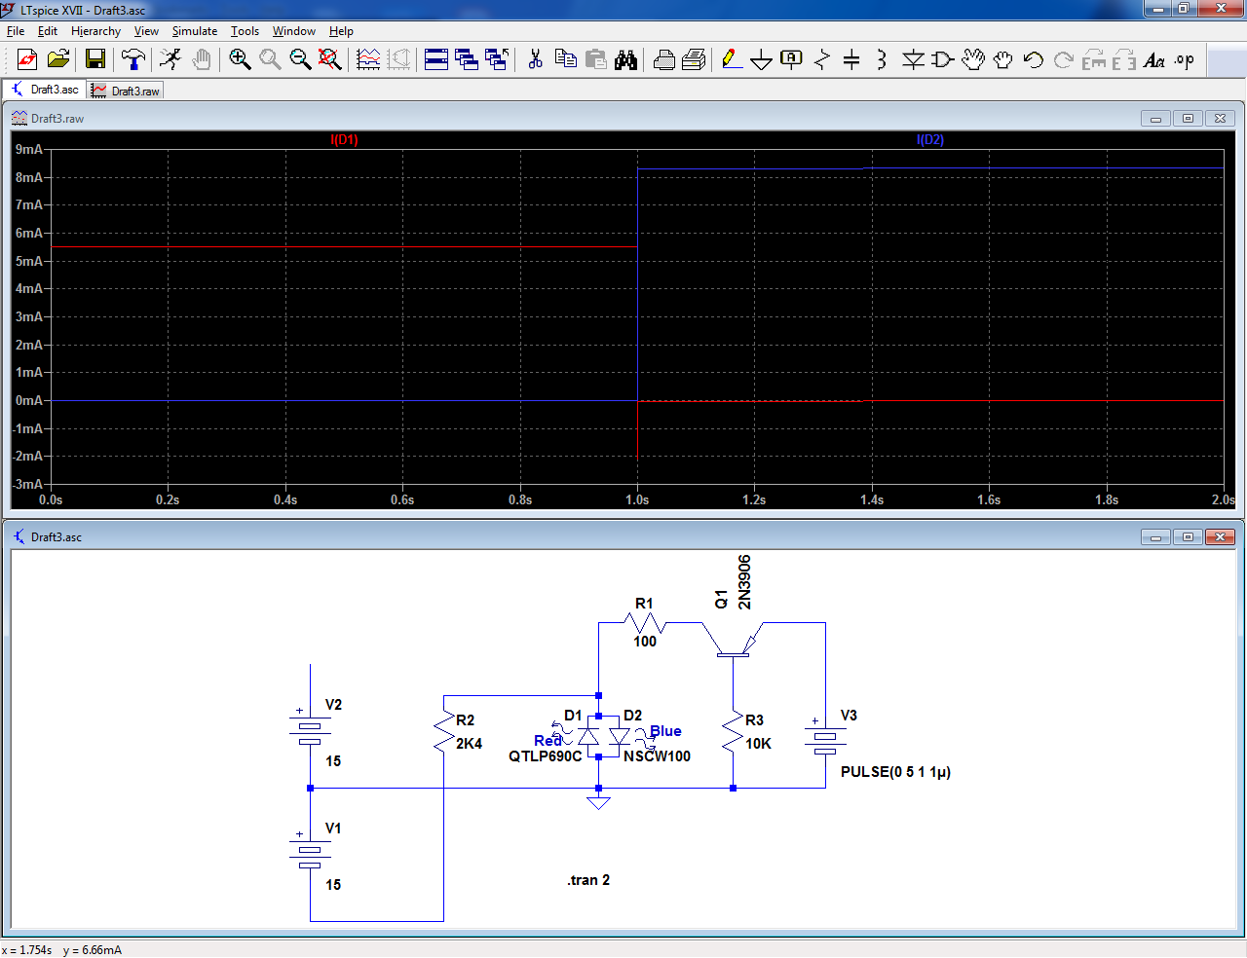Screen dimensions: 1247x958
Task: Select the Move hand tool
Action: click(973, 59)
